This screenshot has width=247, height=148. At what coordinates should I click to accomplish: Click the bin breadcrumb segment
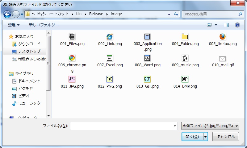click(79, 14)
